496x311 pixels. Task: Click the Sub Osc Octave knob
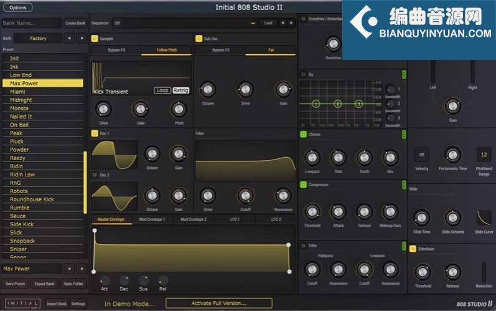pyautogui.click(x=207, y=90)
